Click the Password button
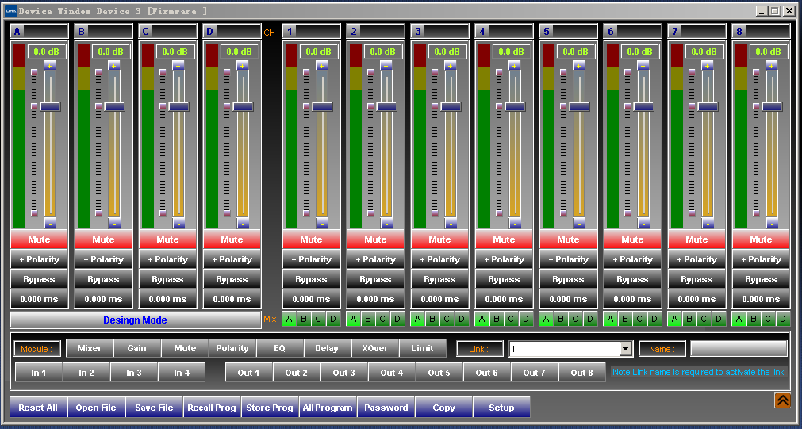The image size is (802, 429). click(x=386, y=408)
